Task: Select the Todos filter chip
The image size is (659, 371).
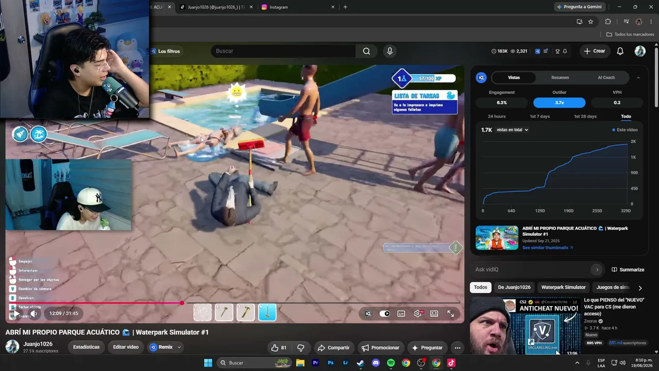Action: [480, 288]
